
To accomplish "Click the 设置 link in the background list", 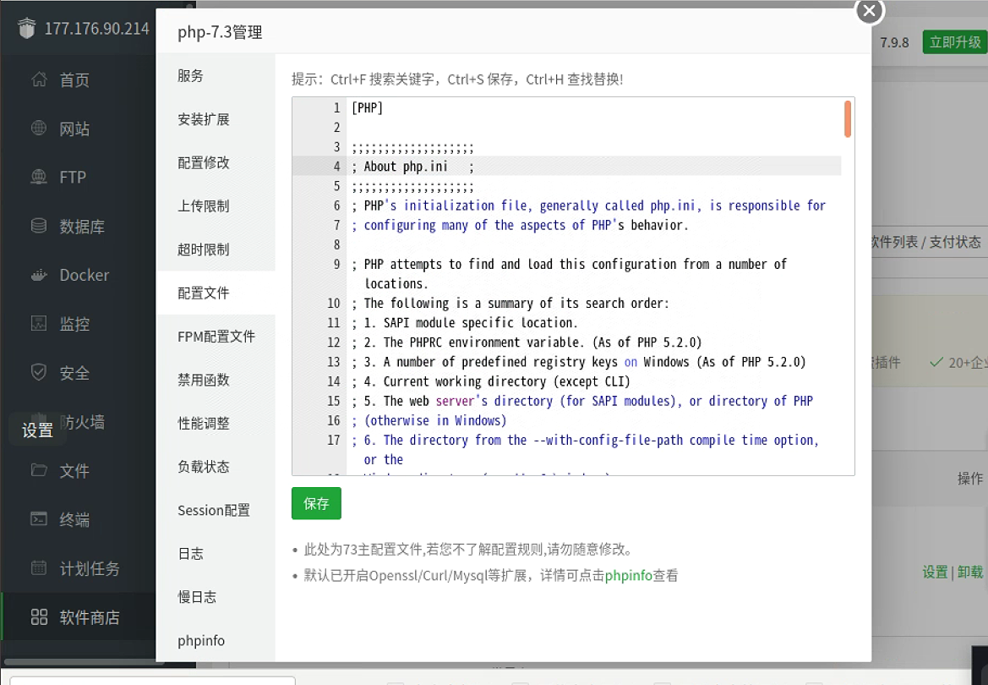I will tap(935, 572).
